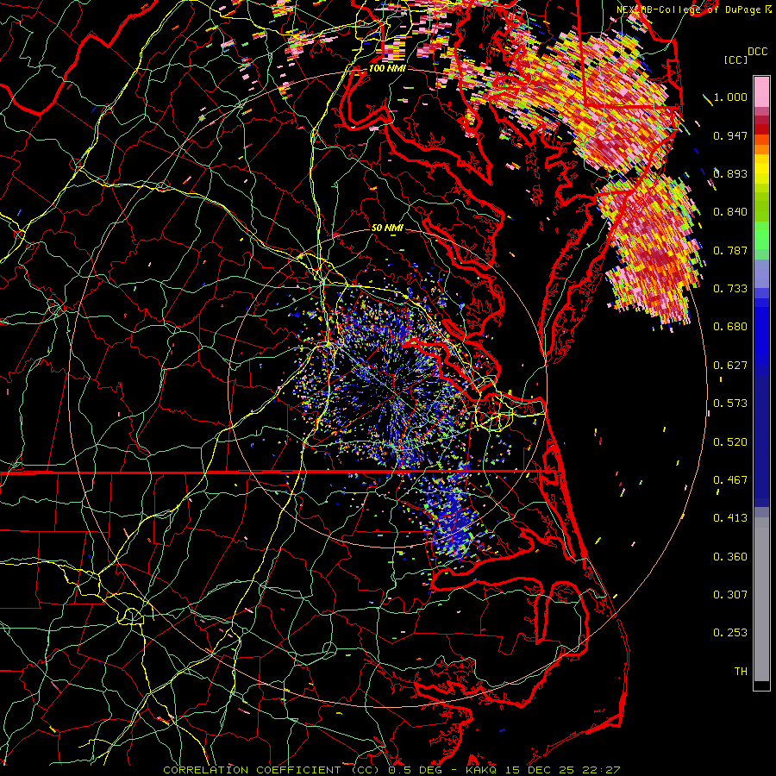Click the pink color band beside 1.000
776x776 pixels.
(761, 92)
